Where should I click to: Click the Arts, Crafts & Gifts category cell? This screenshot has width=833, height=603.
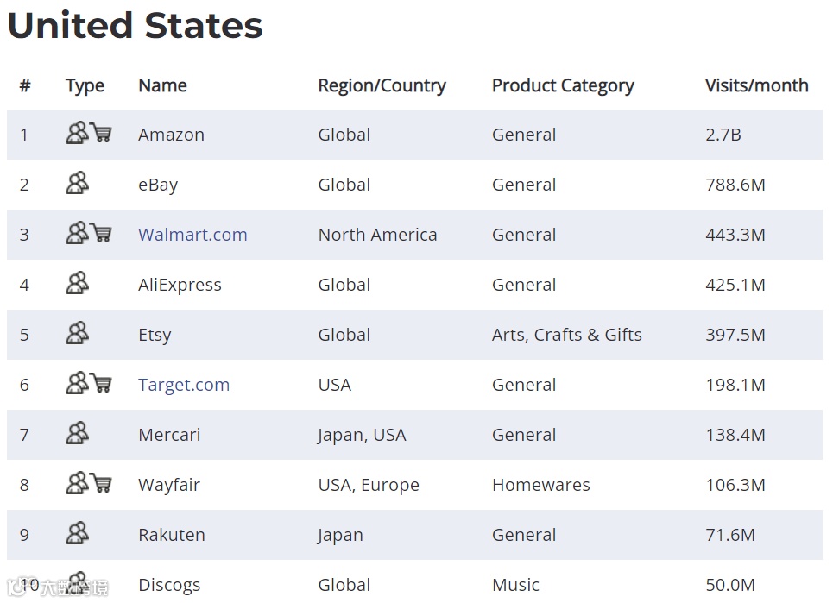click(566, 335)
